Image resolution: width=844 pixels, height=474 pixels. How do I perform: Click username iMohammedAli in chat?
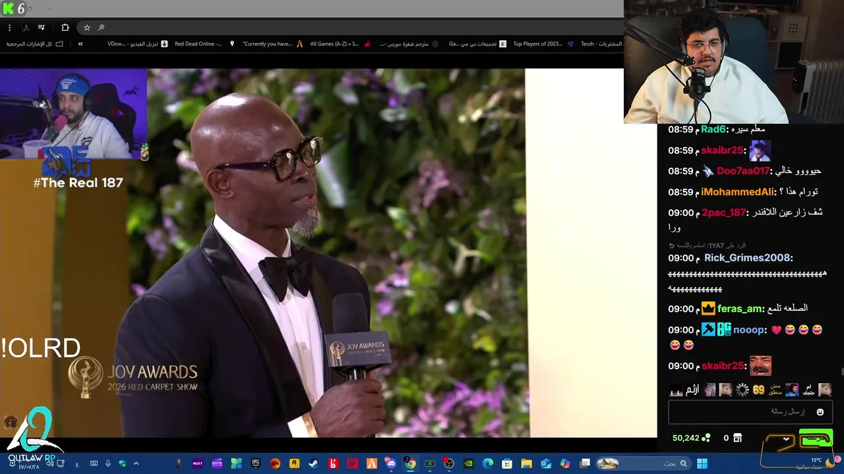pos(738,192)
